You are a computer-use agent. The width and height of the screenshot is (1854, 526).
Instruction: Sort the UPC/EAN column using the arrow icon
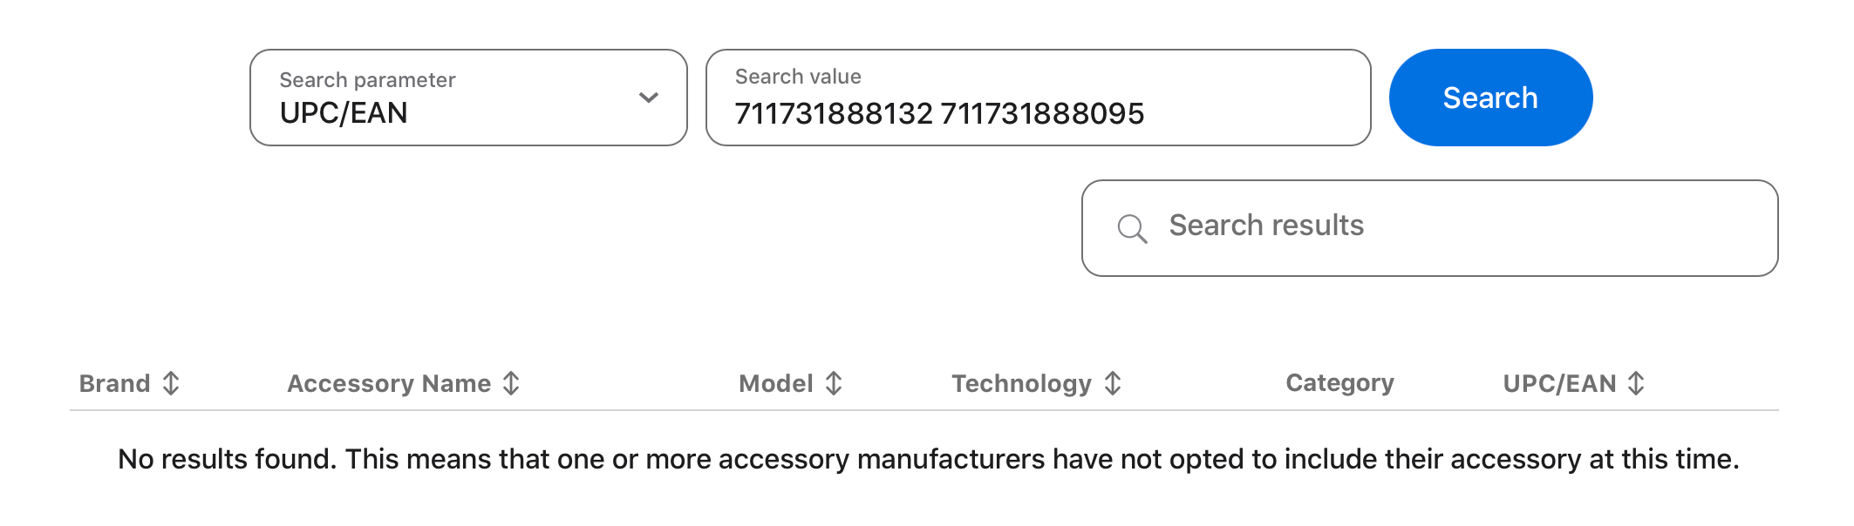(x=1637, y=383)
